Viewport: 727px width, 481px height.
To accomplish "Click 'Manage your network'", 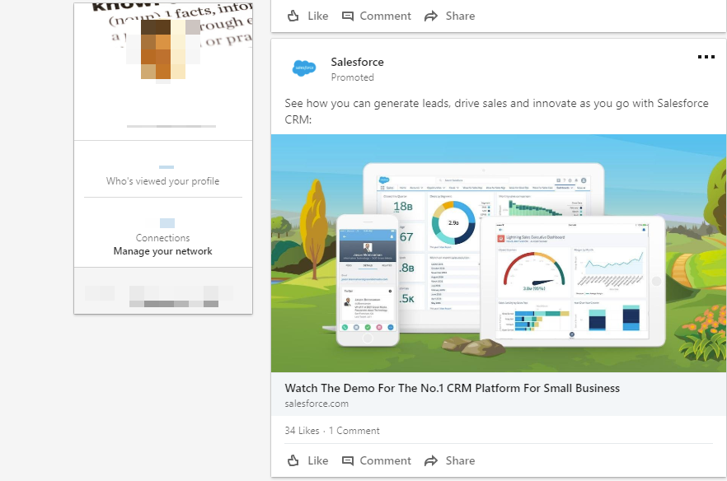I will click(162, 251).
